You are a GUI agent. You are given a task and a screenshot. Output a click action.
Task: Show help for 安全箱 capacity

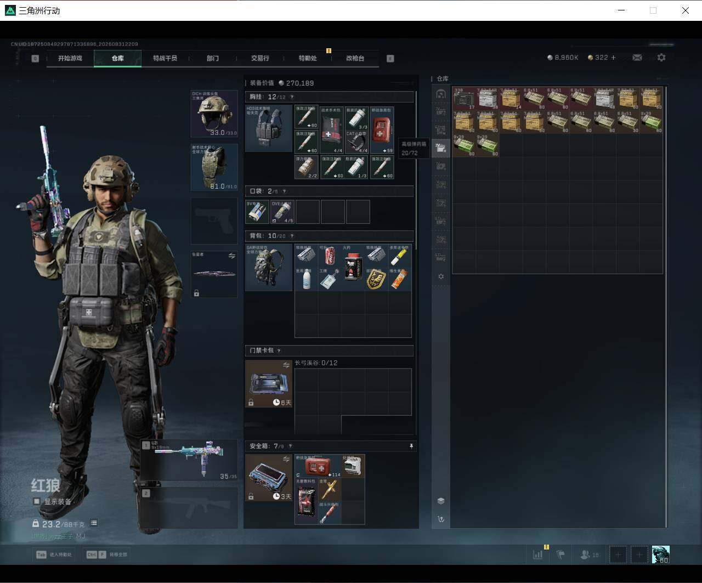pos(290,446)
